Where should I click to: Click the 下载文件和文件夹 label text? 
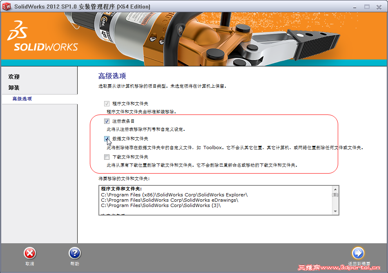point(130,157)
